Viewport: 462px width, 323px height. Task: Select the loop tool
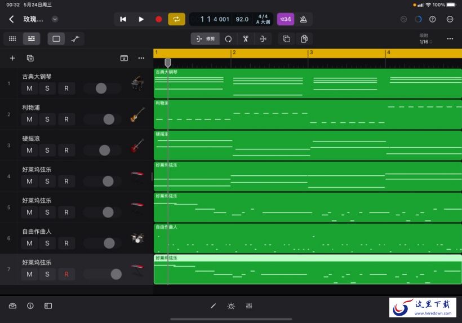point(228,39)
